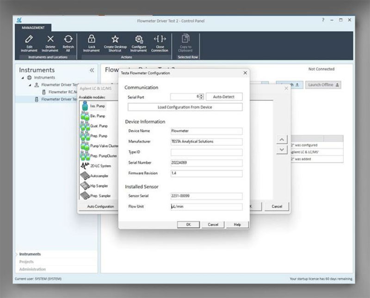370x298 pixels.
Task: Click the help question mark icon
Action: coord(323,20)
